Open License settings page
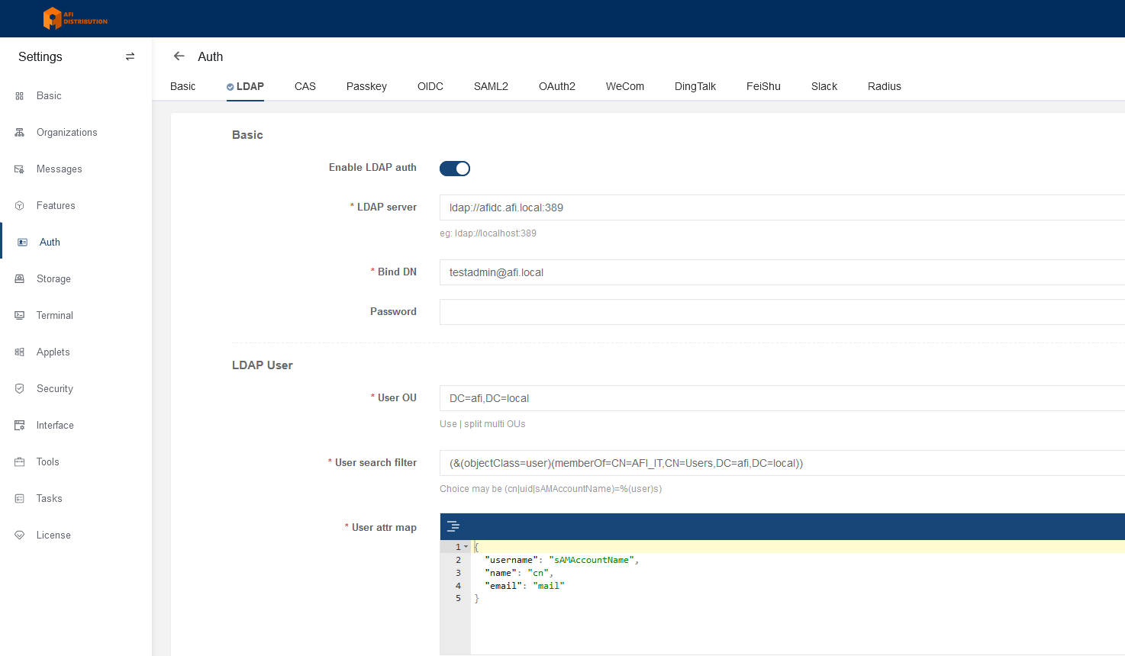The image size is (1125, 656). tap(53, 535)
